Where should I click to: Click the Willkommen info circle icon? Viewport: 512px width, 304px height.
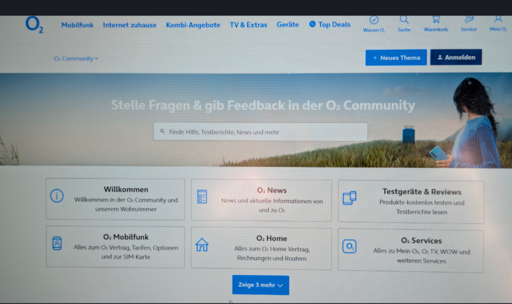coord(57,196)
